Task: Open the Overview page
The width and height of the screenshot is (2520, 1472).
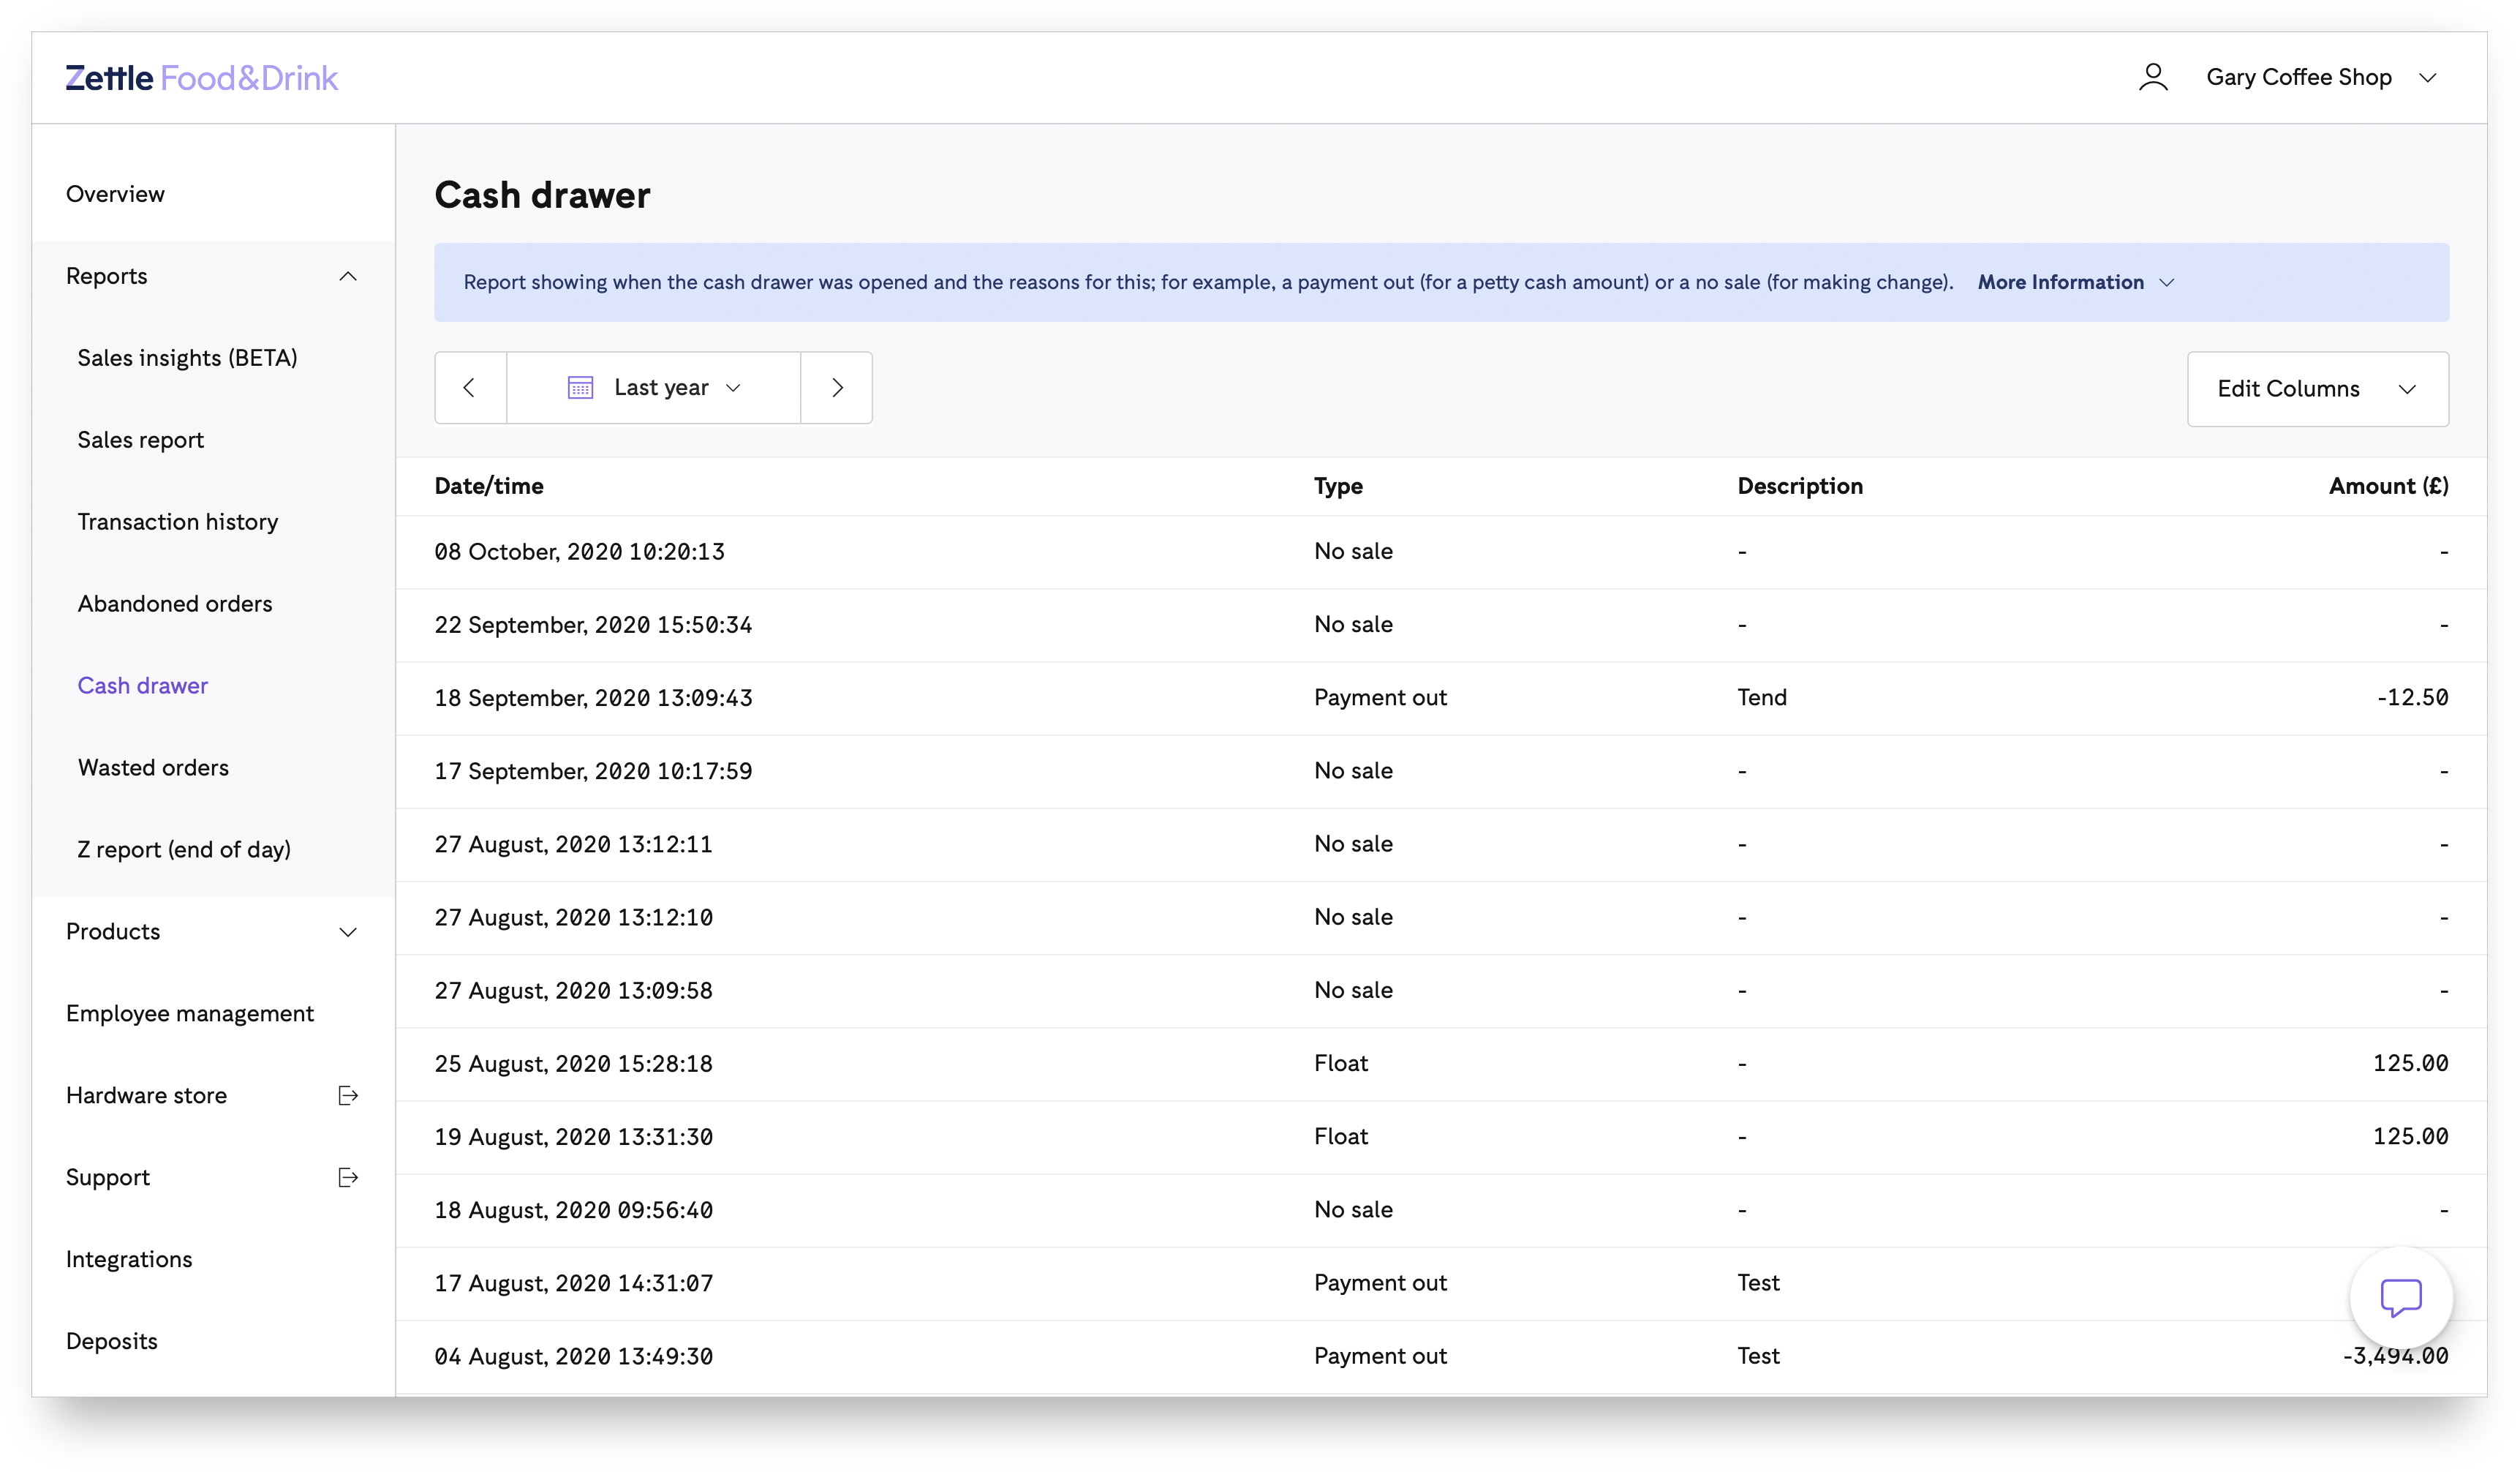Action: point(115,193)
